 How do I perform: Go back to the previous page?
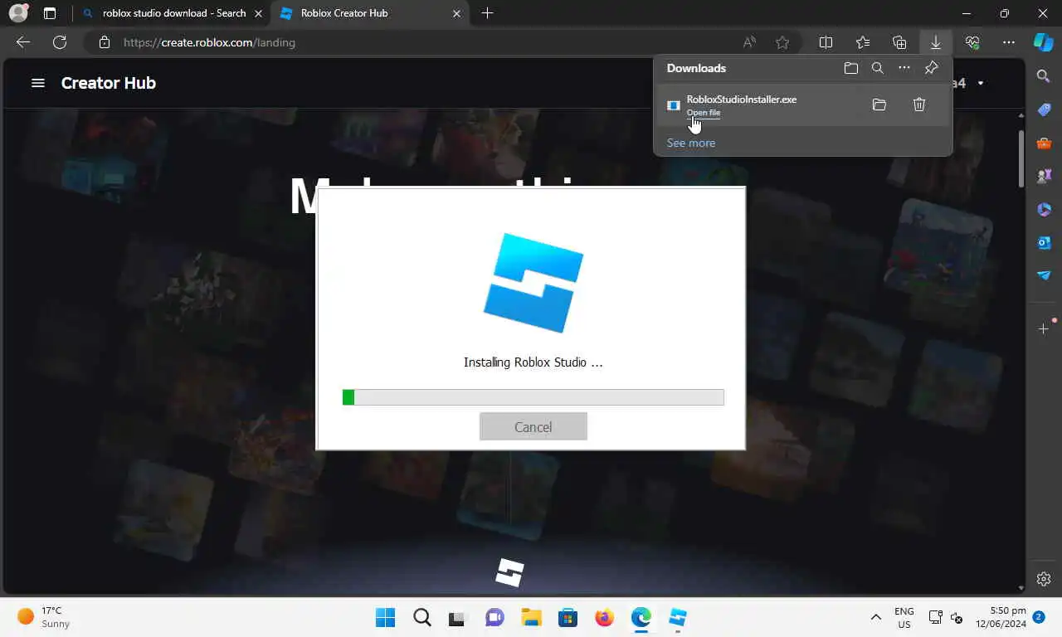coord(23,42)
